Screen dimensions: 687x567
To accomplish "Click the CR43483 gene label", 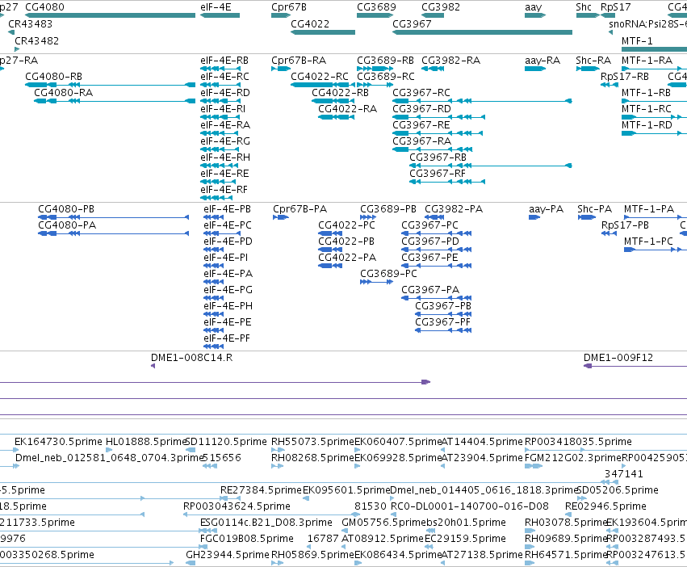I will pos(30,23).
